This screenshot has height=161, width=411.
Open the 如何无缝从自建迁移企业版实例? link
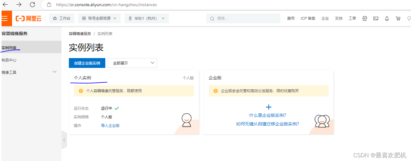point(267,124)
